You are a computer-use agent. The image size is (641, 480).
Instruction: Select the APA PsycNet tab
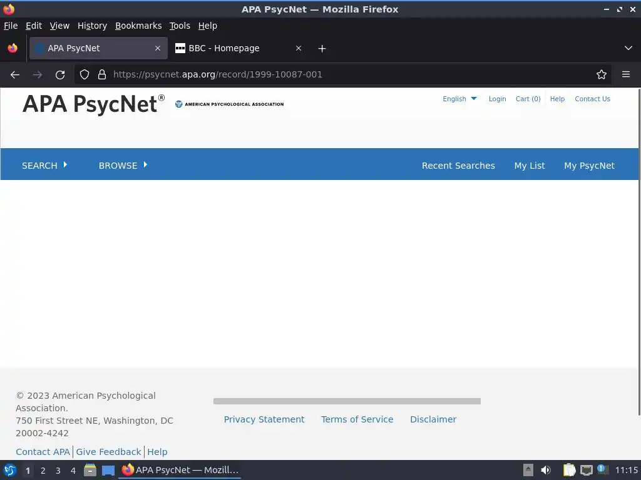click(x=98, y=48)
